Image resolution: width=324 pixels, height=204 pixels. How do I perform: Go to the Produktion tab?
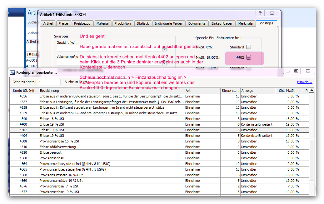coord(123,23)
